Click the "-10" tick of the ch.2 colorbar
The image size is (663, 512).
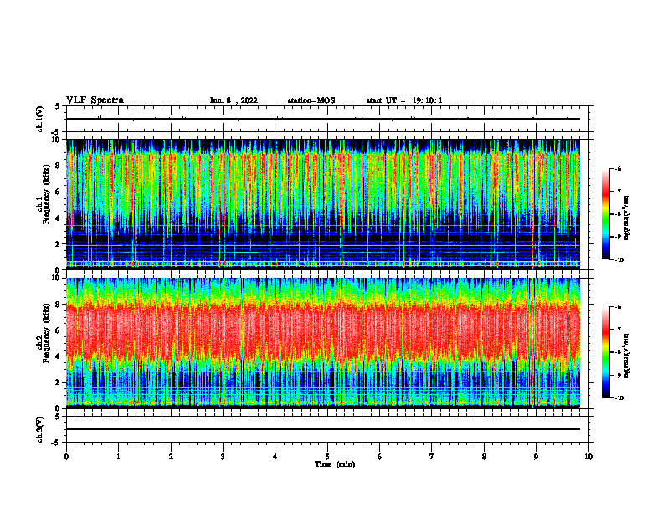coord(619,398)
